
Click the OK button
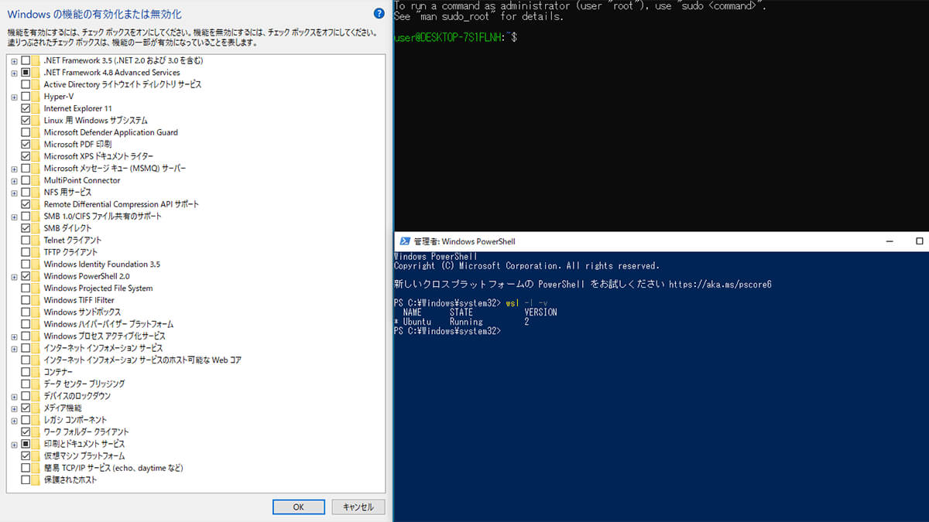[x=299, y=507]
